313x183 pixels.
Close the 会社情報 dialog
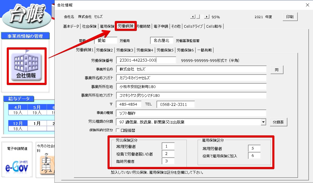click(308, 5)
